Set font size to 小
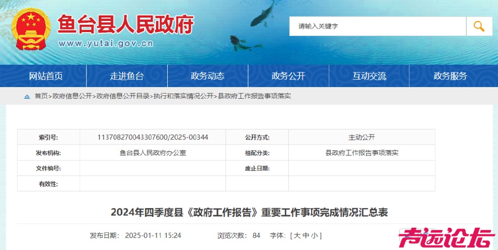 314,236
